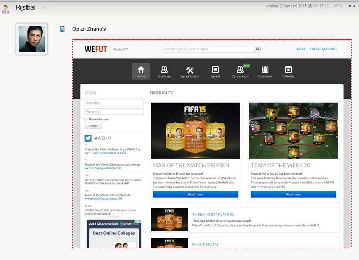Click the Best Online Colleges ad
Screen dimensions: 359x260
(x=114, y=233)
